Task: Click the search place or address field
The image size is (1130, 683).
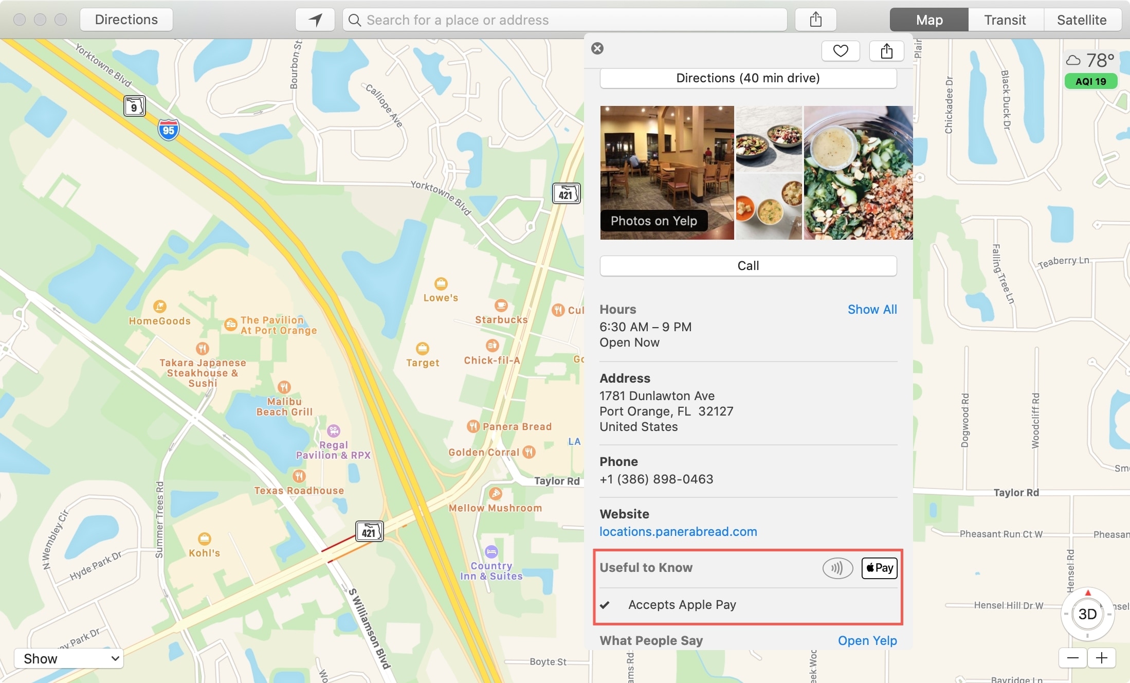Action: tap(564, 20)
